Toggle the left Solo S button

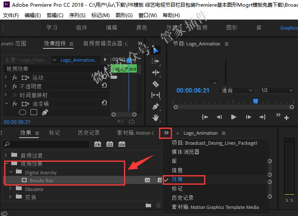pos(287,201)
